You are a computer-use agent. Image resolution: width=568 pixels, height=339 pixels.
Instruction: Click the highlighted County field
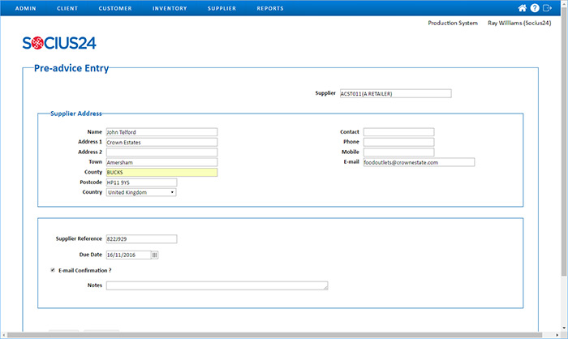click(162, 173)
